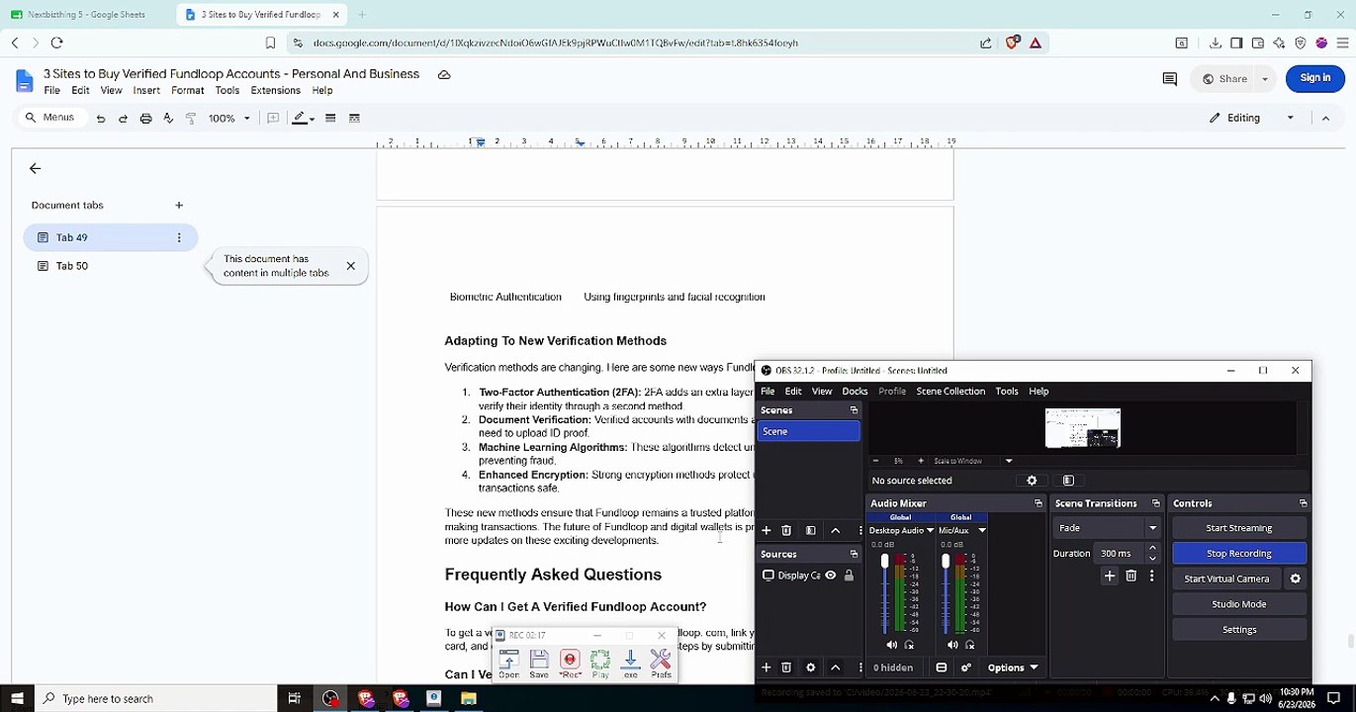Click Save in the recorder toolbar
1356x712 pixels.
539,664
